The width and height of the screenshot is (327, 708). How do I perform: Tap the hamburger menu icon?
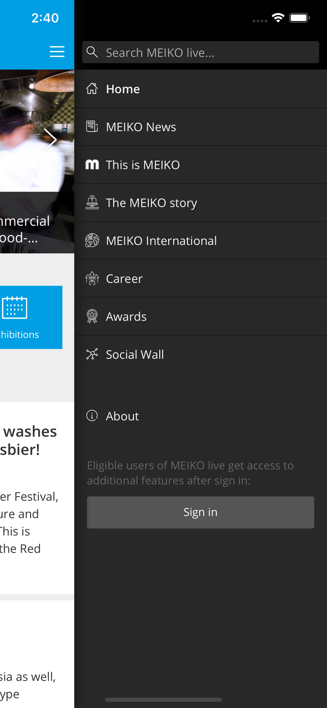(57, 52)
